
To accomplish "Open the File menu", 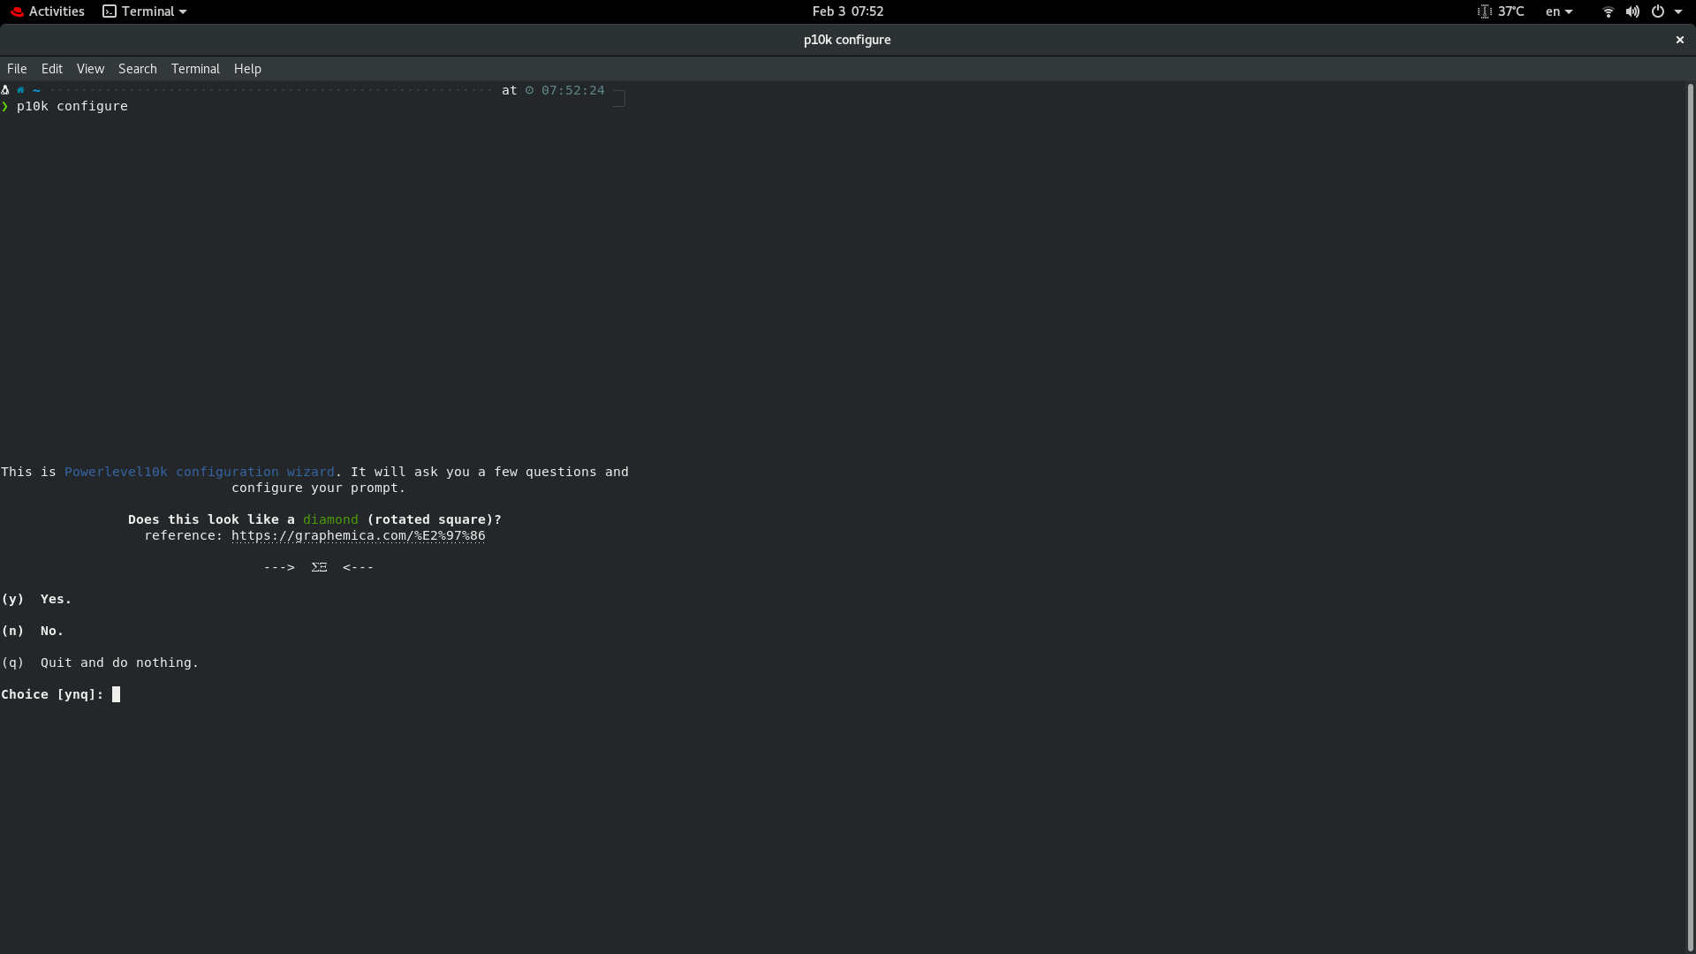I will point(17,69).
